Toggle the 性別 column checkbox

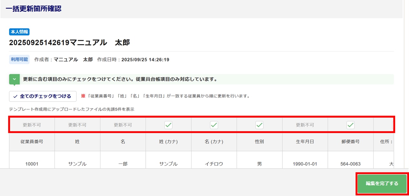point(259,125)
